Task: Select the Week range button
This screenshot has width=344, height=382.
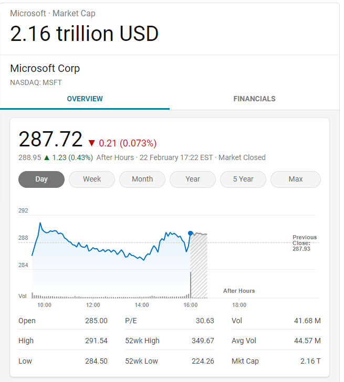Action: click(x=92, y=179)
